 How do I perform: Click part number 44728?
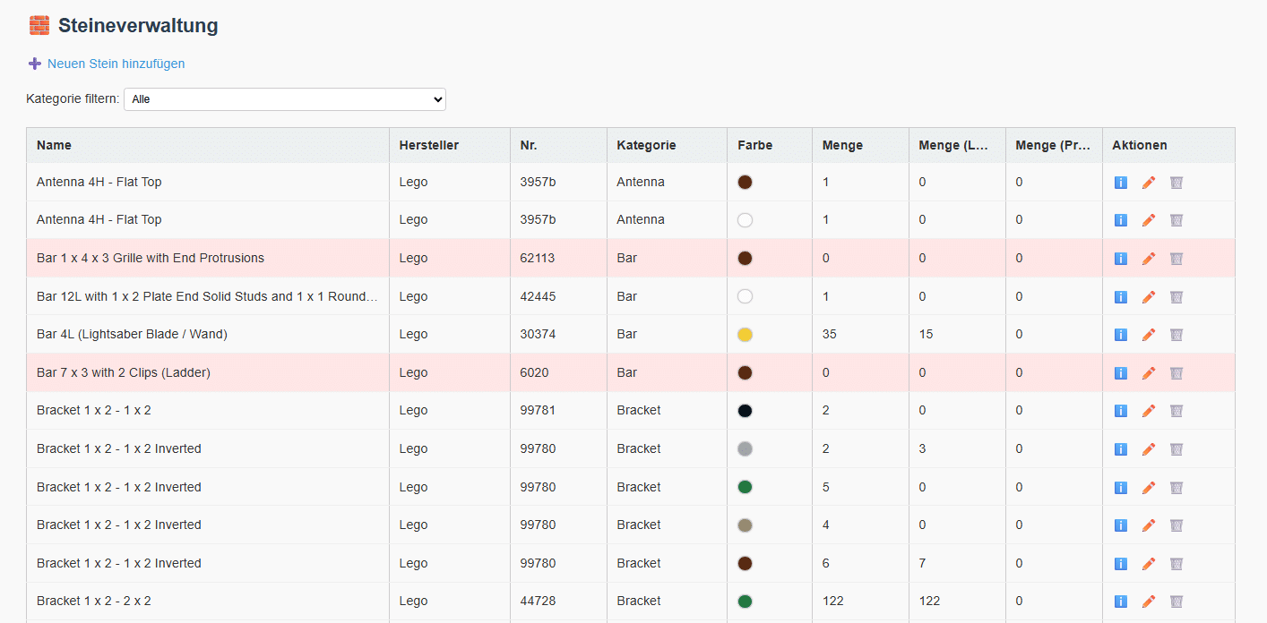pos(538,601)
